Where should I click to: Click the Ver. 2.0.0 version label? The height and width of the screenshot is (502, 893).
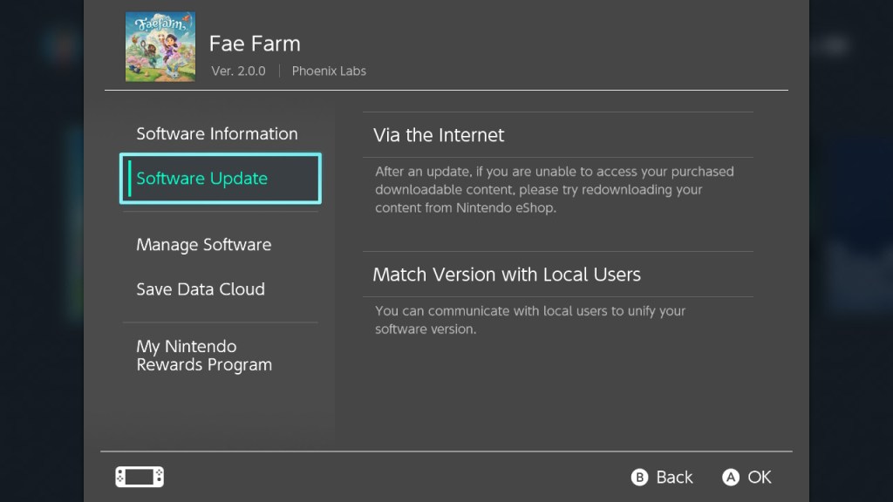(x=238, y=71)
